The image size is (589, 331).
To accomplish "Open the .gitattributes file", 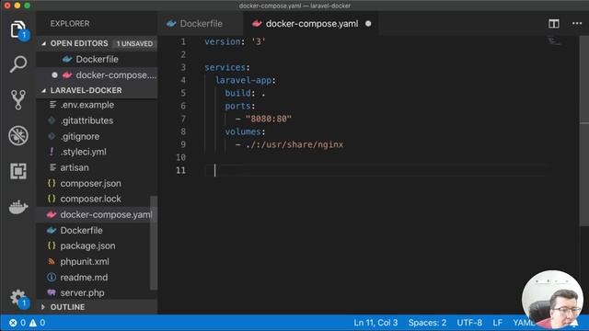I will (x=87, y=120).
